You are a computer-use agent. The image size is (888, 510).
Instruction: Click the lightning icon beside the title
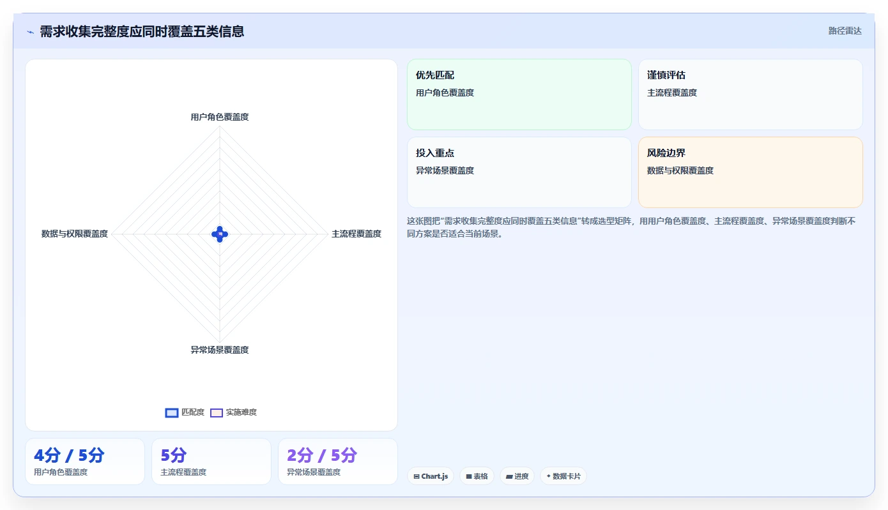(30, 31)
